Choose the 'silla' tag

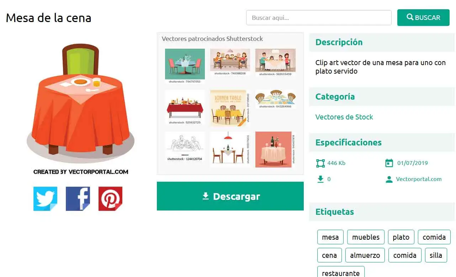tap(436, 255)
